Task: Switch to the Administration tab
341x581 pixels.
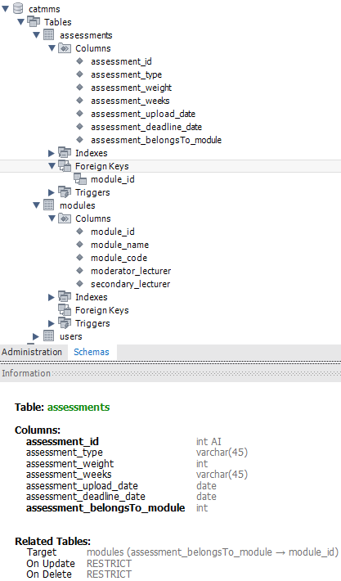Action: [32, 352]
